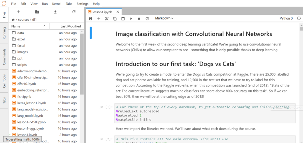This screenshot has width=303, height=143.
Task: Open the ppt folder
Action: pyautogui.click(x=44, y=58)
